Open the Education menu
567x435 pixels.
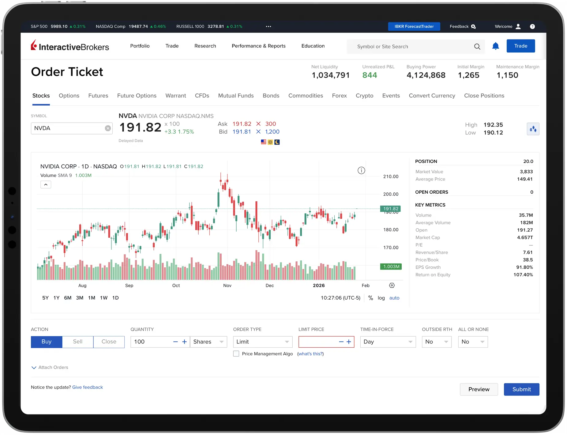(x=313, y=46)
